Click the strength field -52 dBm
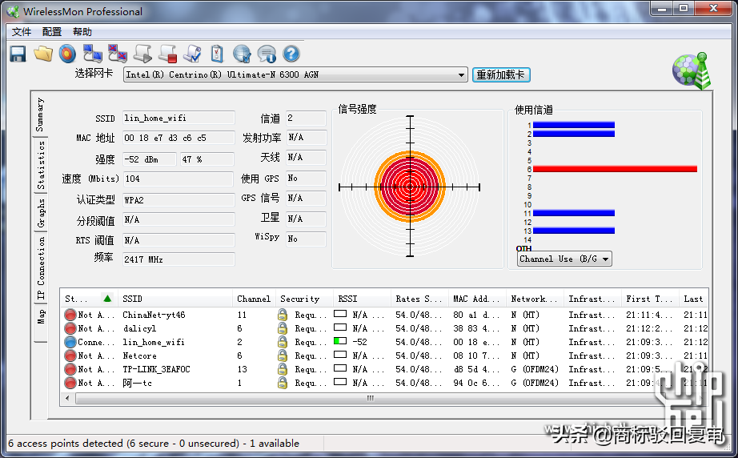This screenshot has height=458, width=738. 150,159
